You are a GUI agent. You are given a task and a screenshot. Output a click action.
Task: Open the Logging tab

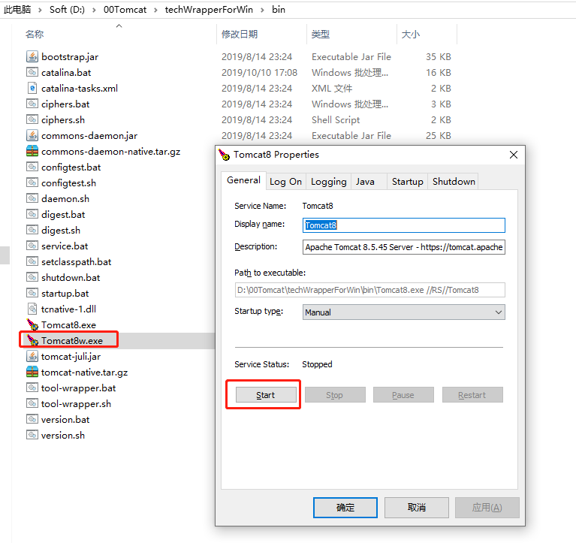[329, 182]
